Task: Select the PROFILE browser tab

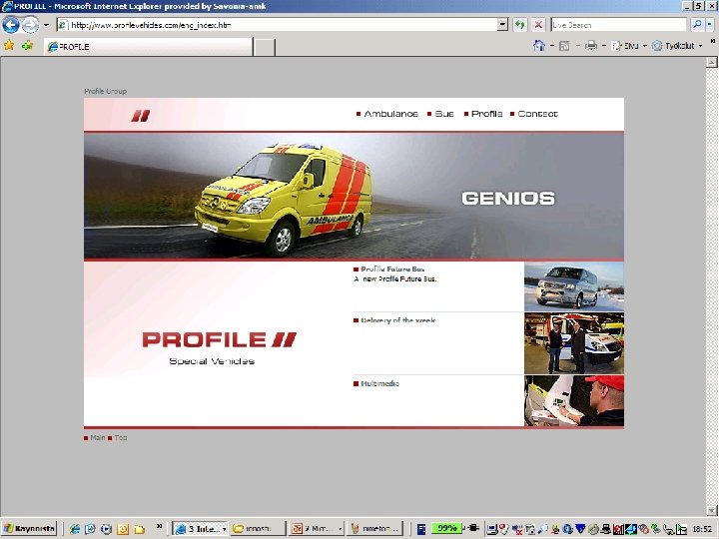Action: 148,47
